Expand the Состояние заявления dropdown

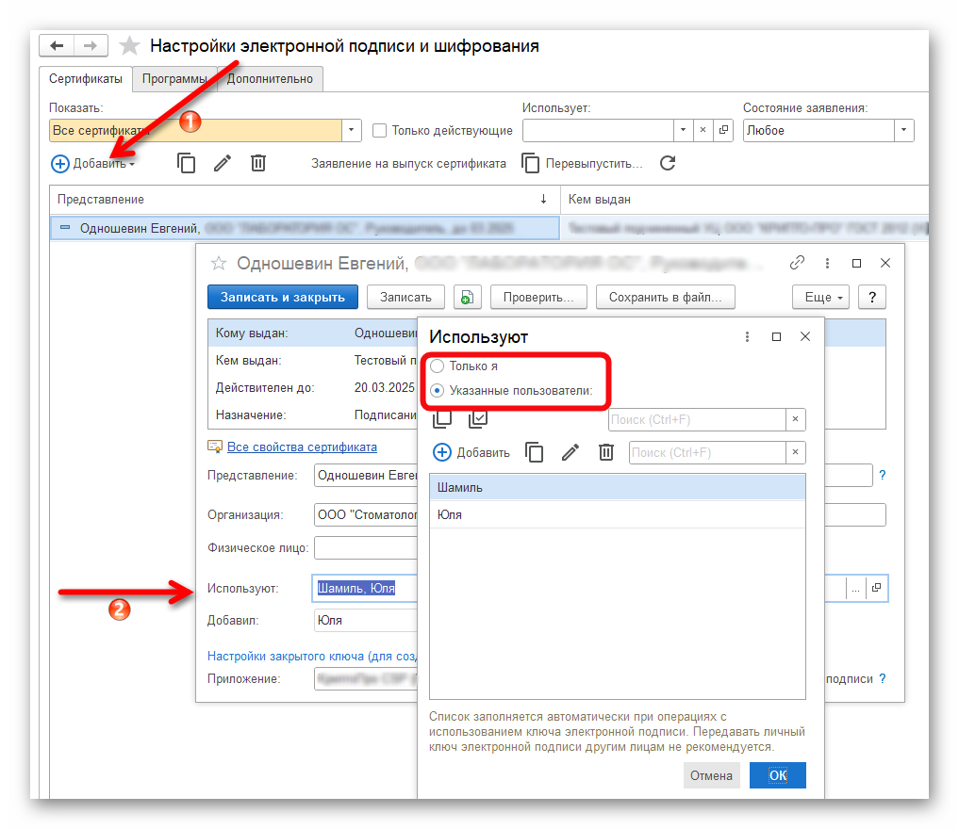pyautogui.click(x=903, y=130)
